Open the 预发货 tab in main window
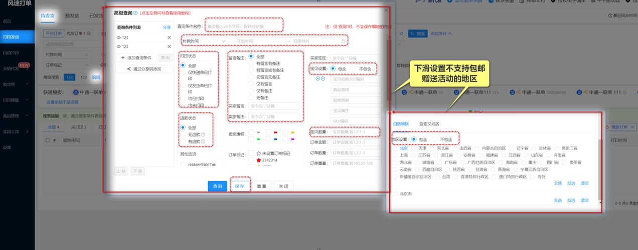Image resolution: width=638 pixels, height=250 pixels. point(72,15)
